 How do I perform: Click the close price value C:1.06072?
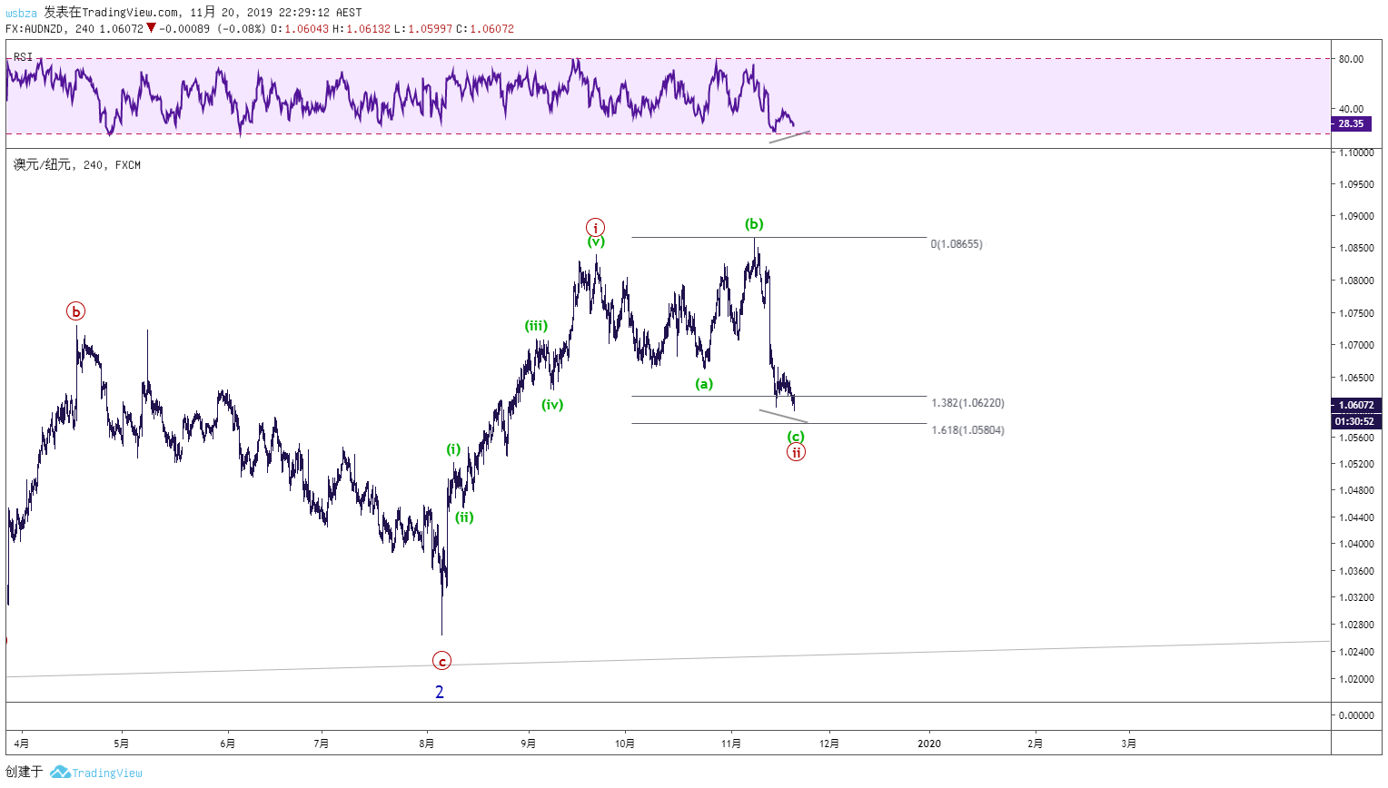pyautogui.click(x=485, y=29)
